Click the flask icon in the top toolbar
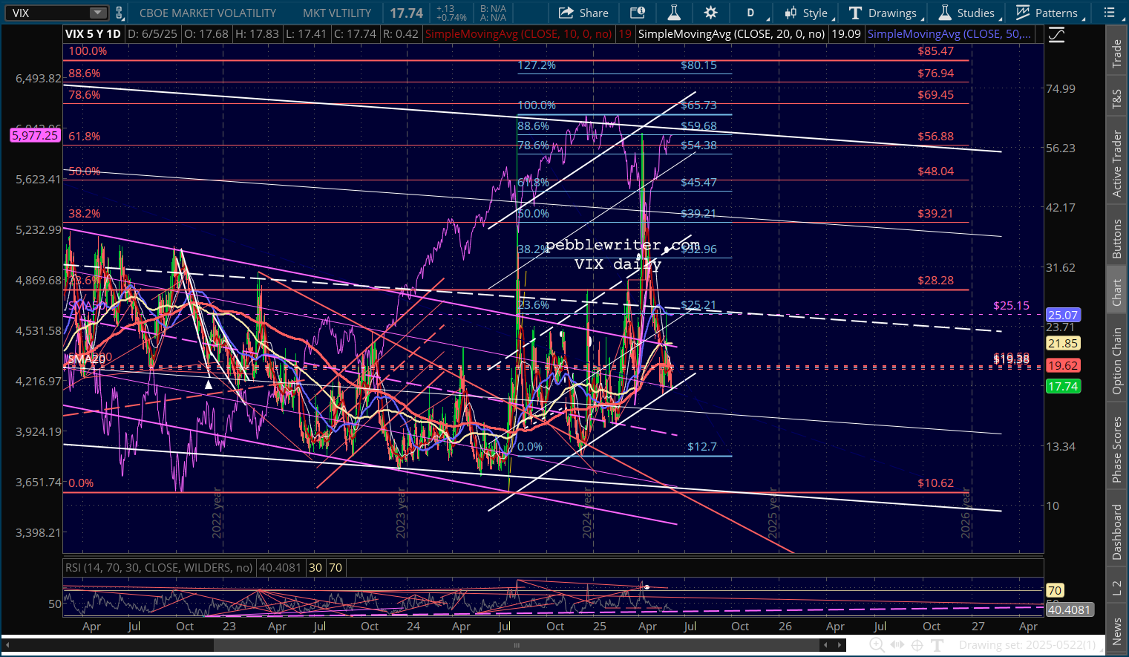 coord(674,13)
